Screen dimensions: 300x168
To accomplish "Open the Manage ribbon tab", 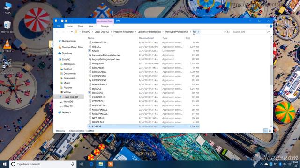I will pyautogui.click(x=105, y=26).
